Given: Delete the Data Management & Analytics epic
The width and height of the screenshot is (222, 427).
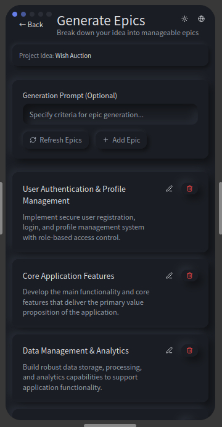Looking at the screenshot, I should click(x=190, y=350).
